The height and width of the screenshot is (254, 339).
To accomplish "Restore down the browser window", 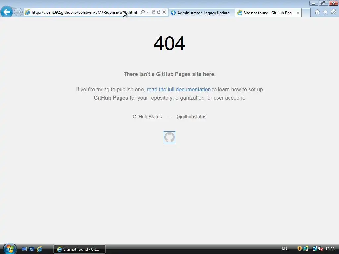I will (323, 3).
